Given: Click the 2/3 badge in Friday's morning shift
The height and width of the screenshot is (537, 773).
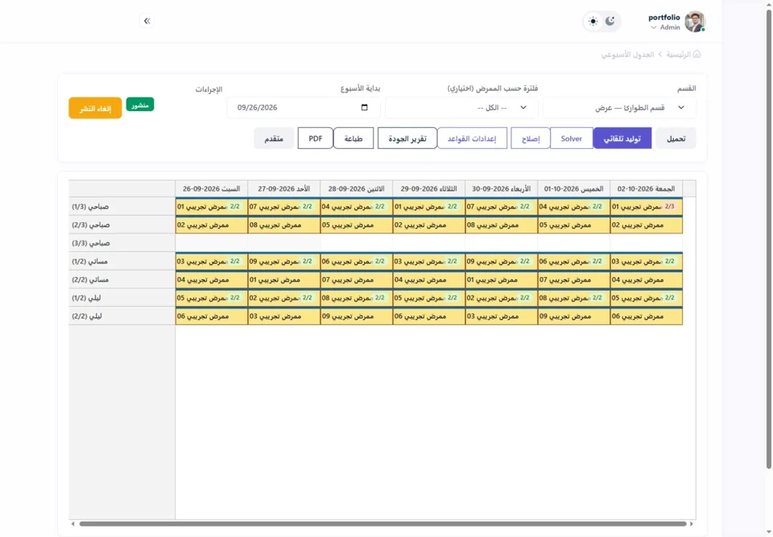Looking at the screenshot, I should click(669, 207).
